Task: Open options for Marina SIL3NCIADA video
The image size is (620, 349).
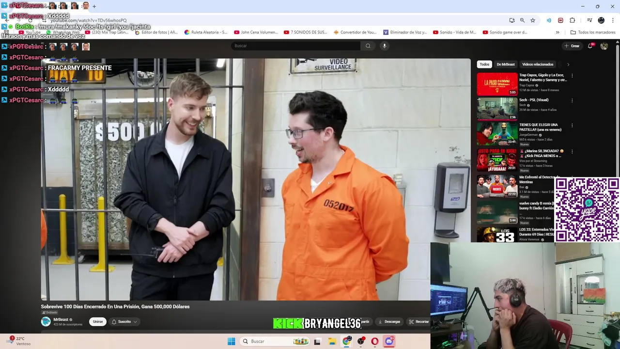Action: [572, 151]
